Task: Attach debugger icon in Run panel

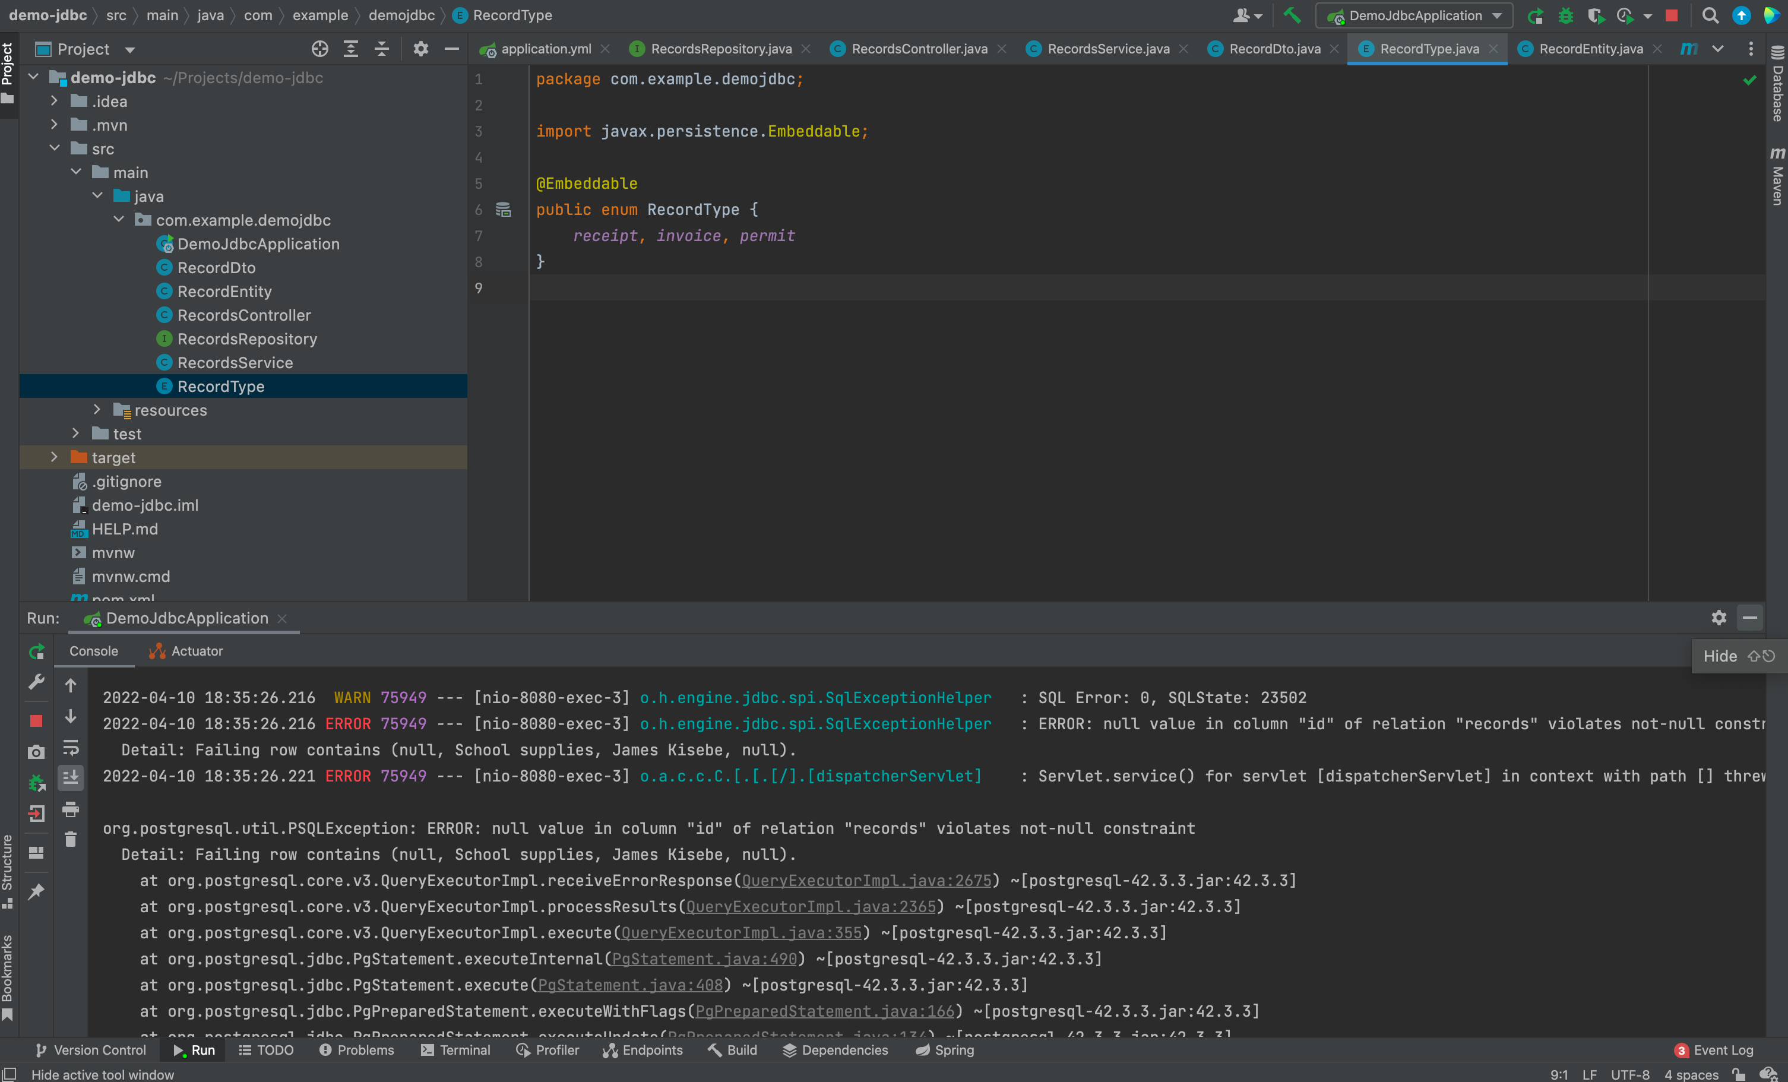Action: point(36,783)
